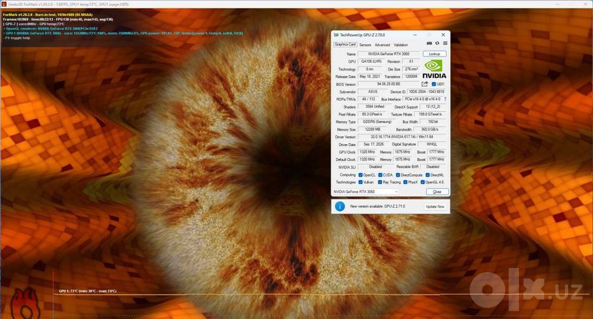
Task: Toggle the DirectML checkbox
Action: [x=428, y=175]
